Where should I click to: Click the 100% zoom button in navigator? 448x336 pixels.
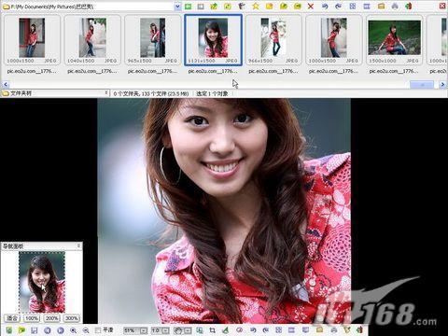click(32, 318)
